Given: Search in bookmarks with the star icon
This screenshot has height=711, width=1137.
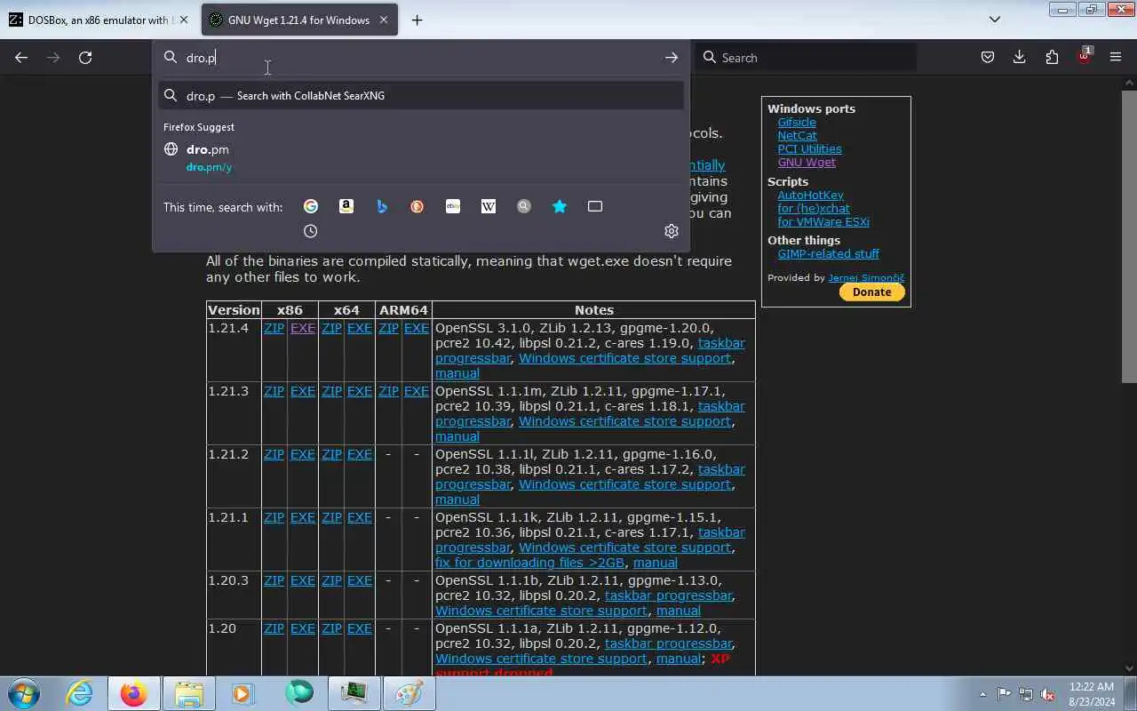Looking at the screenshot, I should point(560,206).
